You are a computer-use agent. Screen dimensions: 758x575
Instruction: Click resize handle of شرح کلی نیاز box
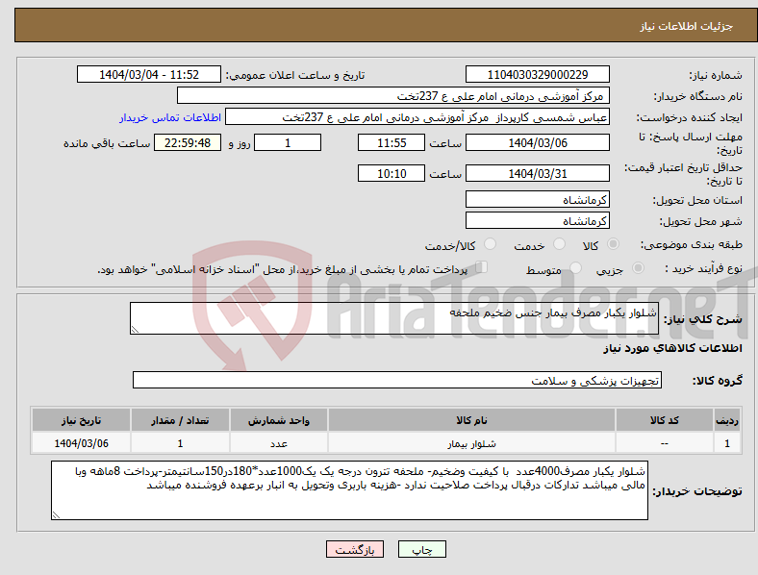pos(135,330)
